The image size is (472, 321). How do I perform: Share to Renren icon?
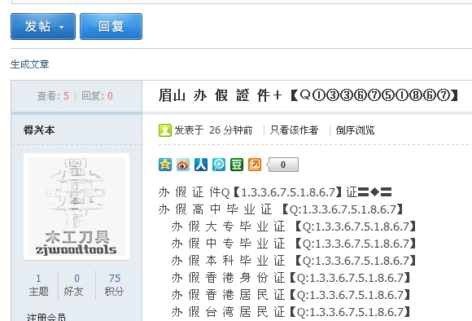(x=201, y=165)
